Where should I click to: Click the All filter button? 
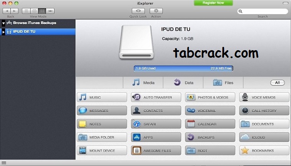click(277, 83)
